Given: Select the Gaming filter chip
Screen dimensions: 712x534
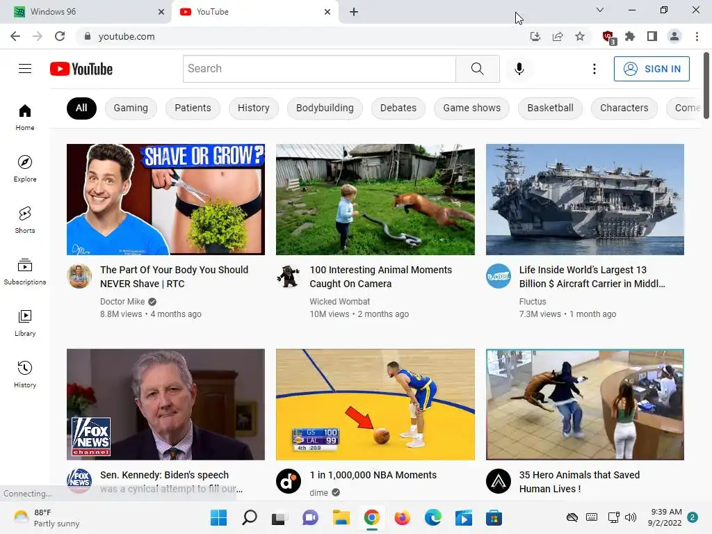Looking at the screenshot, I should coord(131,108).
